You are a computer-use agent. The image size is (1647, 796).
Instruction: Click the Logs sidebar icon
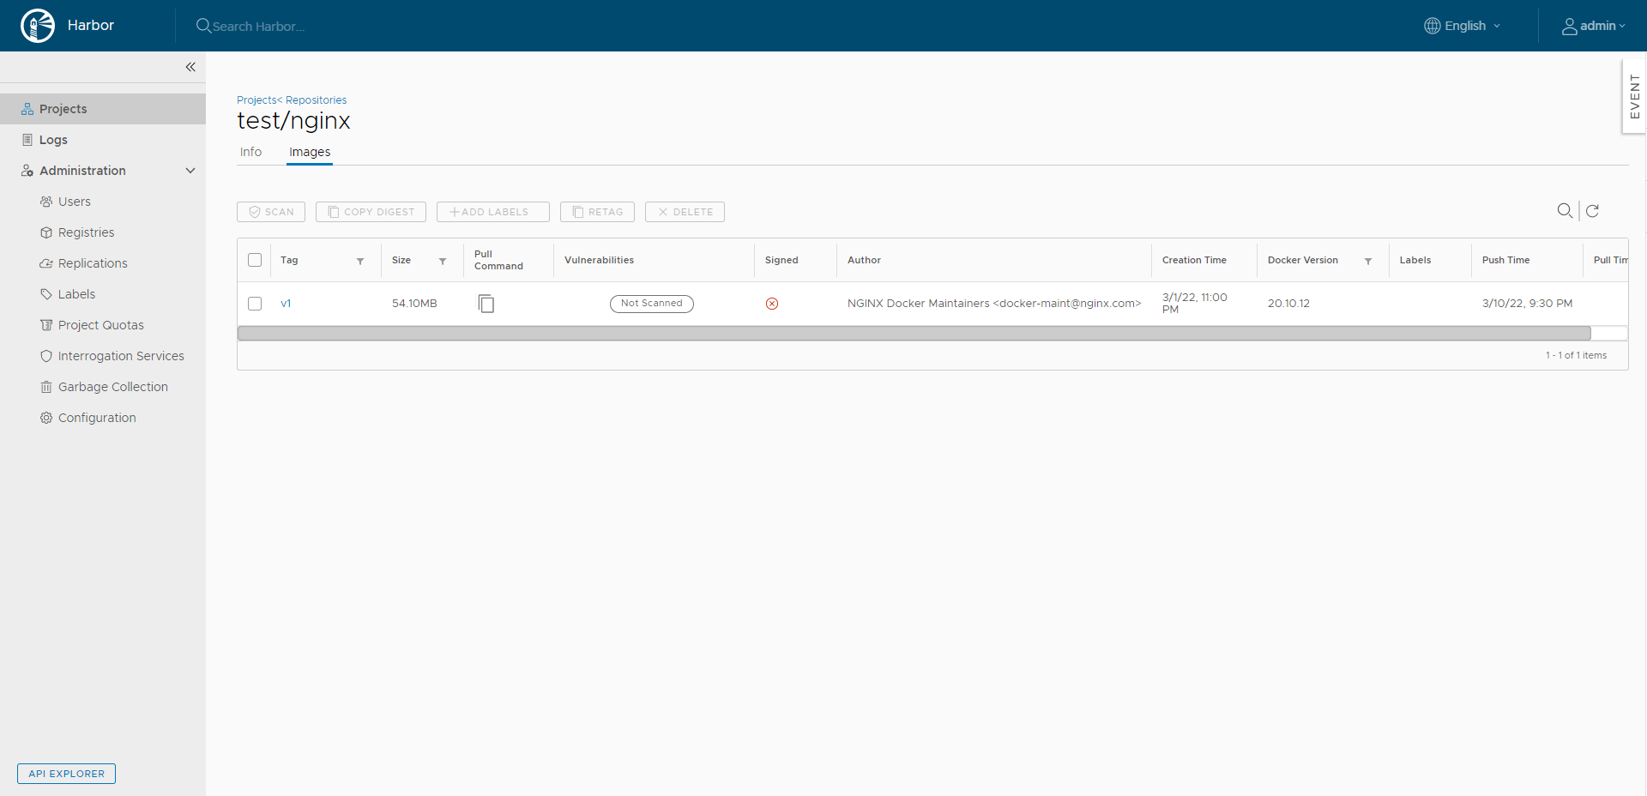[x=27, y=140]
